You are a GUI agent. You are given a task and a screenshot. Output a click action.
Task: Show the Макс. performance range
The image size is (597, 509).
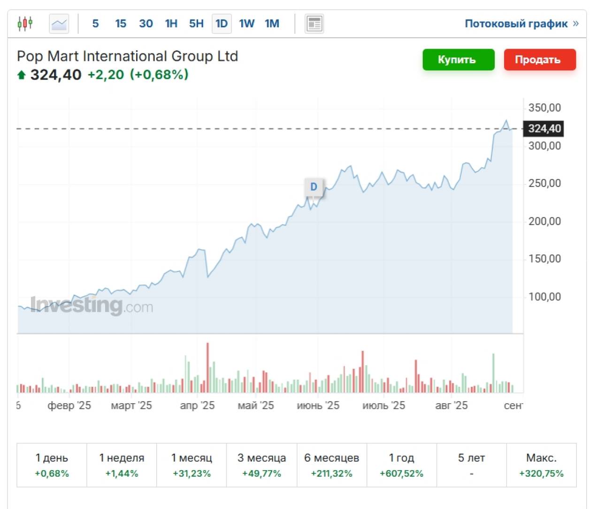click(x=541, y=465)
